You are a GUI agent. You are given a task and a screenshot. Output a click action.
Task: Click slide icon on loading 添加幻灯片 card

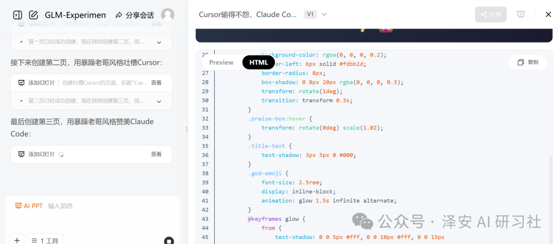click(x=21, y=154)
